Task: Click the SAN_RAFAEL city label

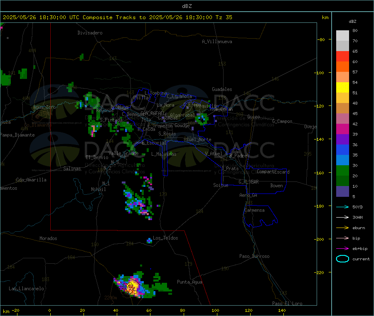Action: [x=153, y=113]
